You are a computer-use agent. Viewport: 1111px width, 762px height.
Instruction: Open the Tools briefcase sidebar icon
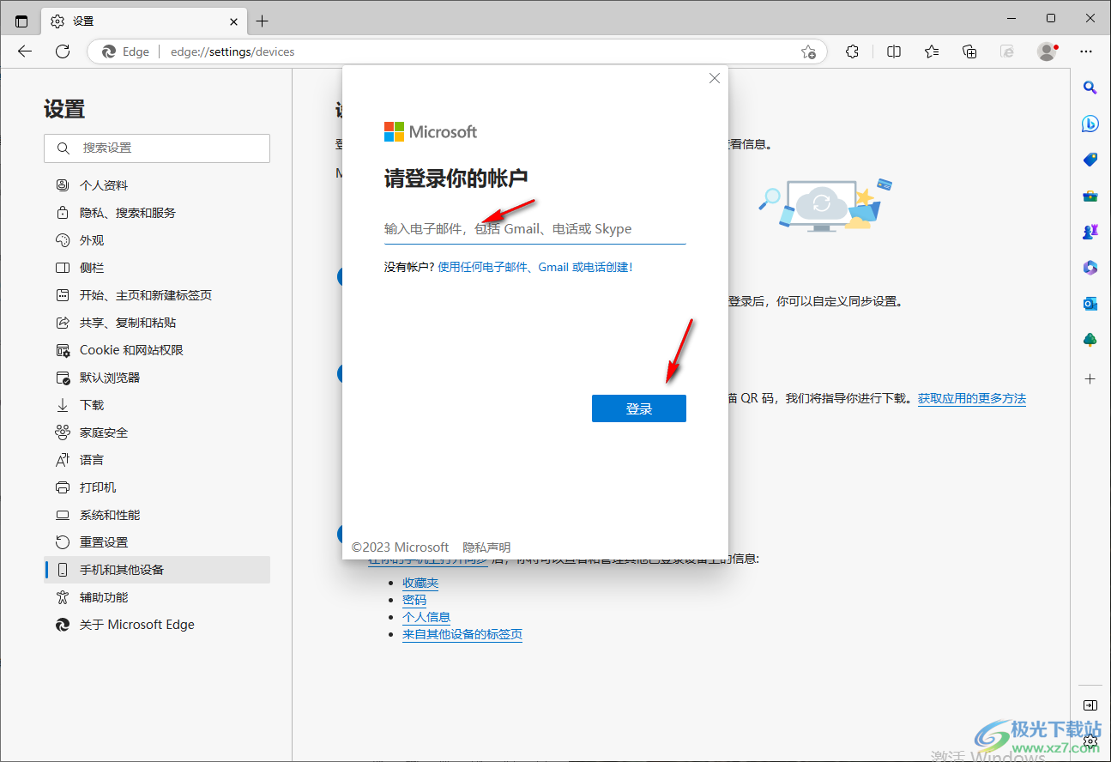pyautogui.click(x=1090, y=196)
